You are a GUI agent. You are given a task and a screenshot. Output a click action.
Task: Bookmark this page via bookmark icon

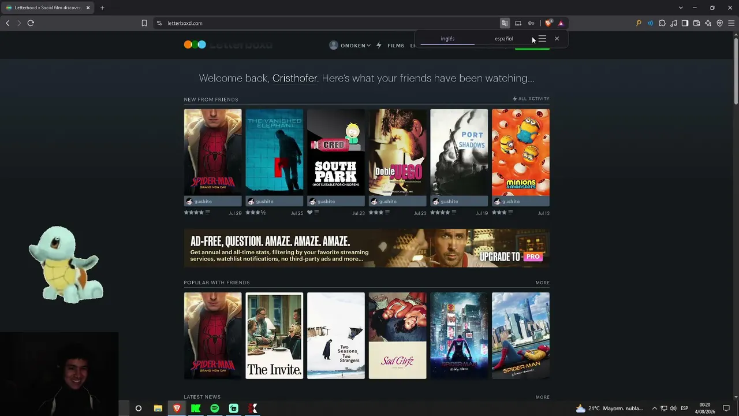coord(144,23)
